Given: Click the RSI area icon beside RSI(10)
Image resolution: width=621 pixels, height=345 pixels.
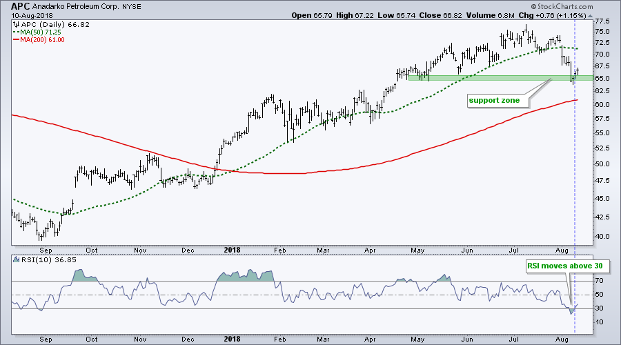Looking at the screenshot, I should [17, 260].
